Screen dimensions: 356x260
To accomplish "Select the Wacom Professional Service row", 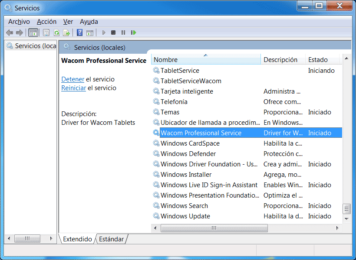I will tap(247, 133).
